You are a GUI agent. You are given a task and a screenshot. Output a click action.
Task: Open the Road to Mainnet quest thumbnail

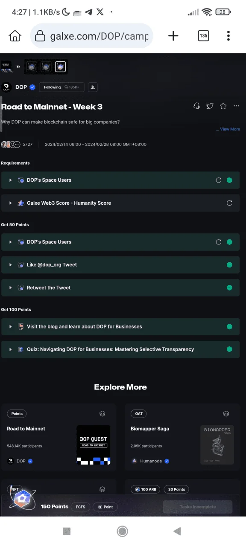point(94,445)
